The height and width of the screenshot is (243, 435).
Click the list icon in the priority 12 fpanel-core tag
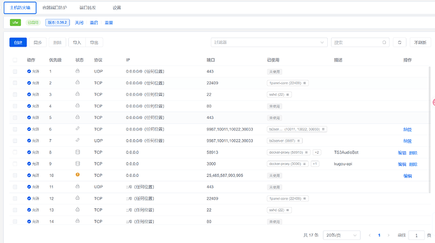(x=304, y=198)
